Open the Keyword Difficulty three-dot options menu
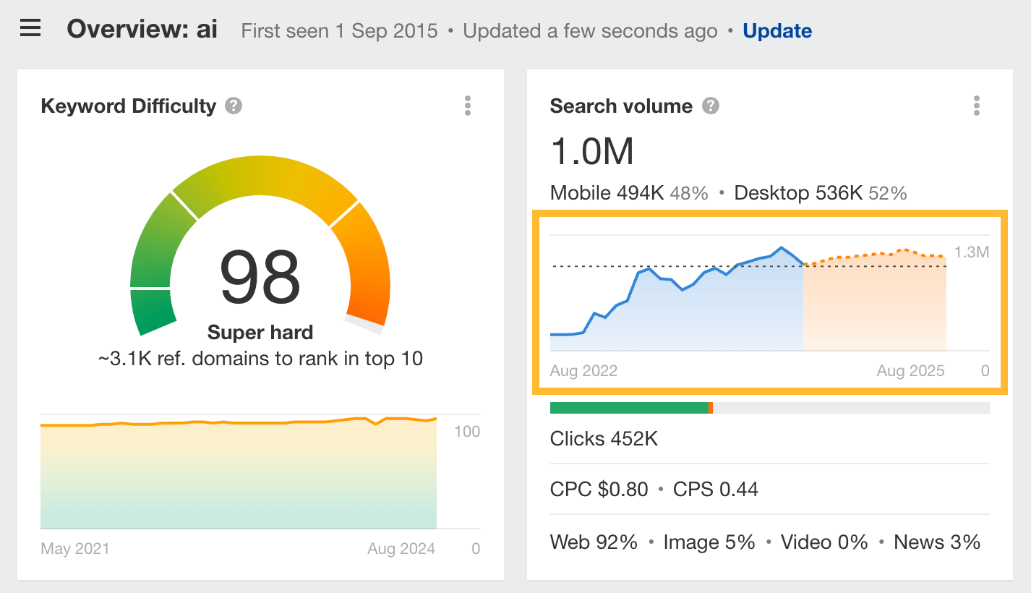Image resolution: width=1031 pixels, height=593 pixels. click(468, 106)
